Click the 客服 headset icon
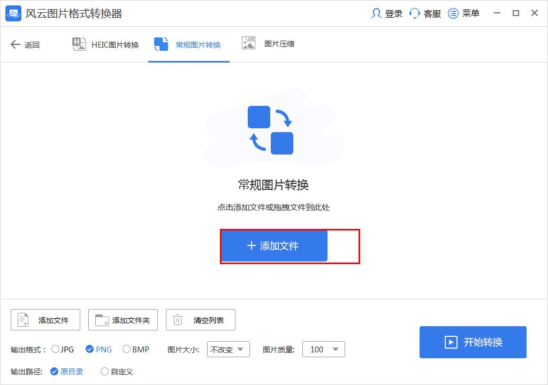The image size is (548, 385). 413,13
